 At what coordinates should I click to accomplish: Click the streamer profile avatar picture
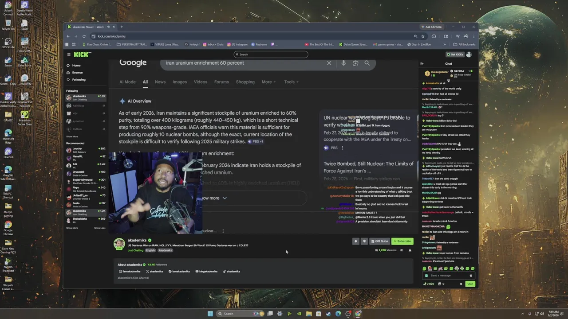[119, 244]
